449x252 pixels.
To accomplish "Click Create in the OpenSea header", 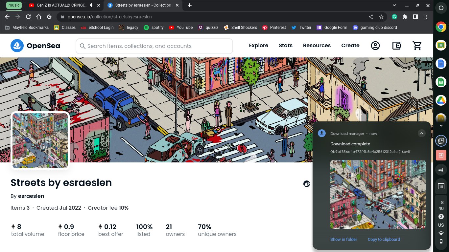I will click(x=350, y=46).
